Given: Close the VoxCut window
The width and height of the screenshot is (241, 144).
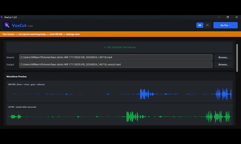Looking at the screenshot, I should tap(236, 17).
